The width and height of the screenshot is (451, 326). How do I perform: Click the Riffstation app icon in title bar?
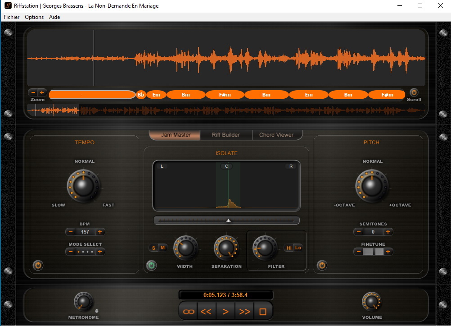8,5
